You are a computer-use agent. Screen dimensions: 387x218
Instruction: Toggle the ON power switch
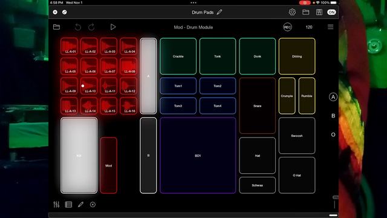tap(331, 12)
